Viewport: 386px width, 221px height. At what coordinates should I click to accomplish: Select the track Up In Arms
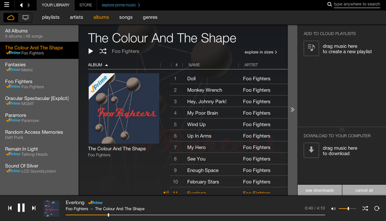(228, 136)
